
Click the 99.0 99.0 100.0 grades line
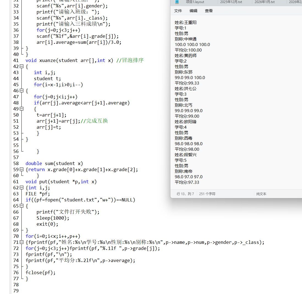(x=190, y=77)
